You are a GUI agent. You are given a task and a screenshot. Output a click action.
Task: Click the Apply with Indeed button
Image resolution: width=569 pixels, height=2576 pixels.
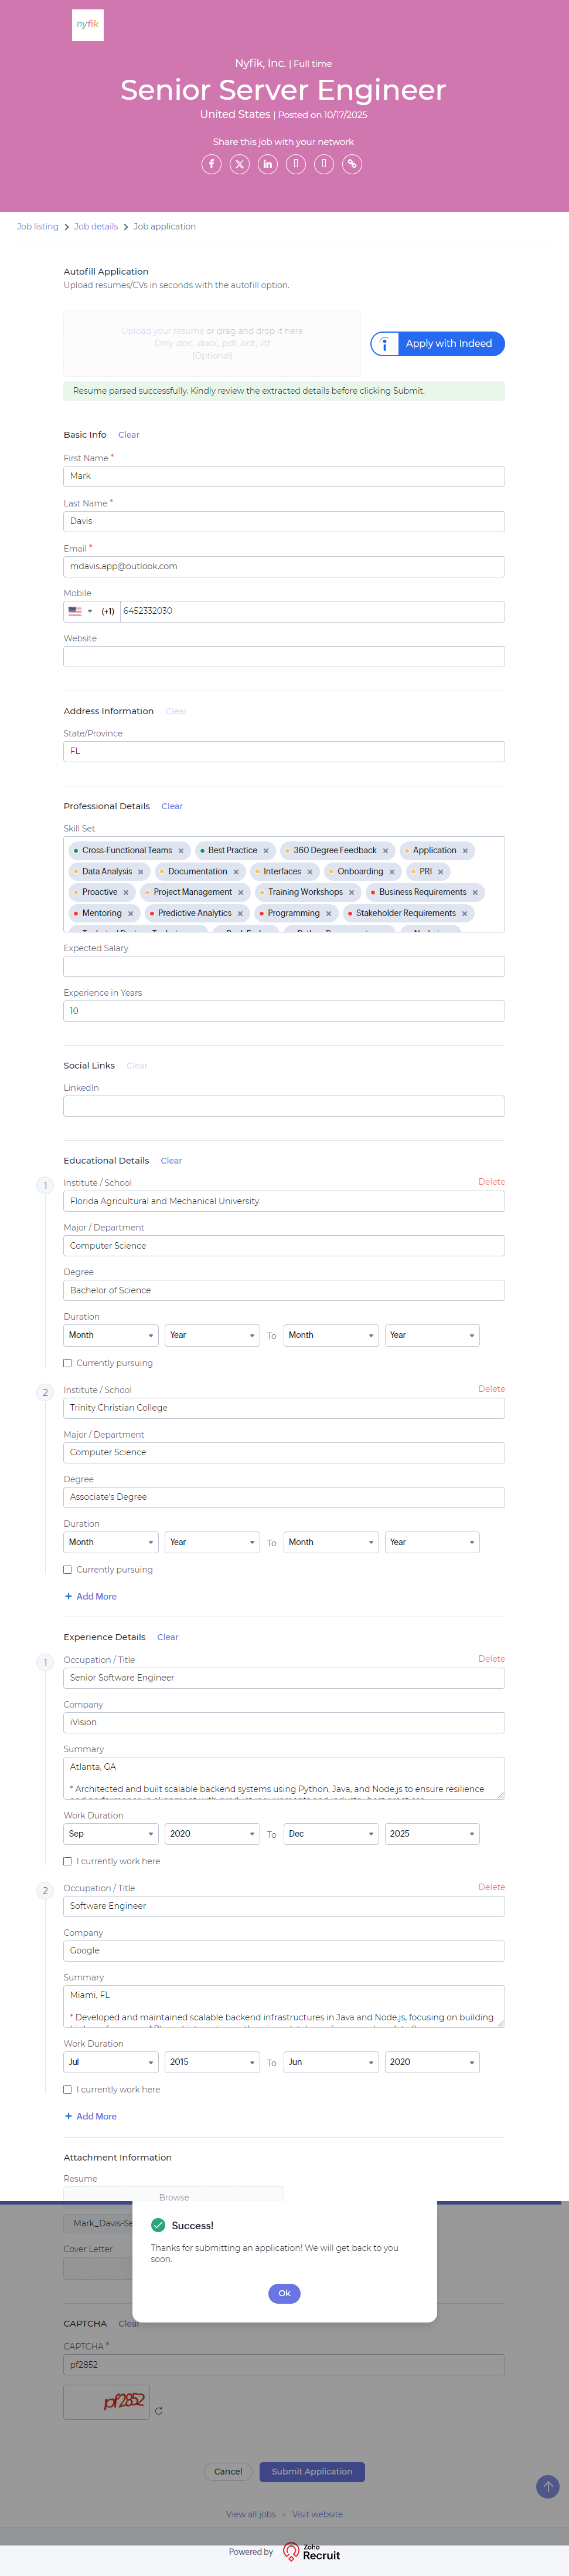(x=437, y=344)
